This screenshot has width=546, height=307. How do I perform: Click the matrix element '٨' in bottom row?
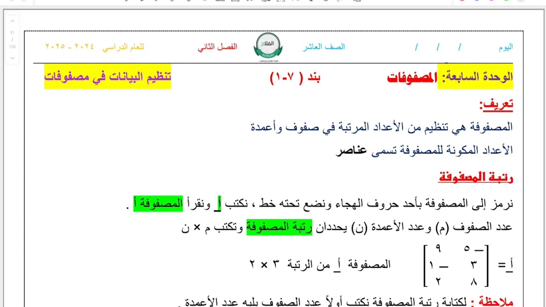coord(474,281)
